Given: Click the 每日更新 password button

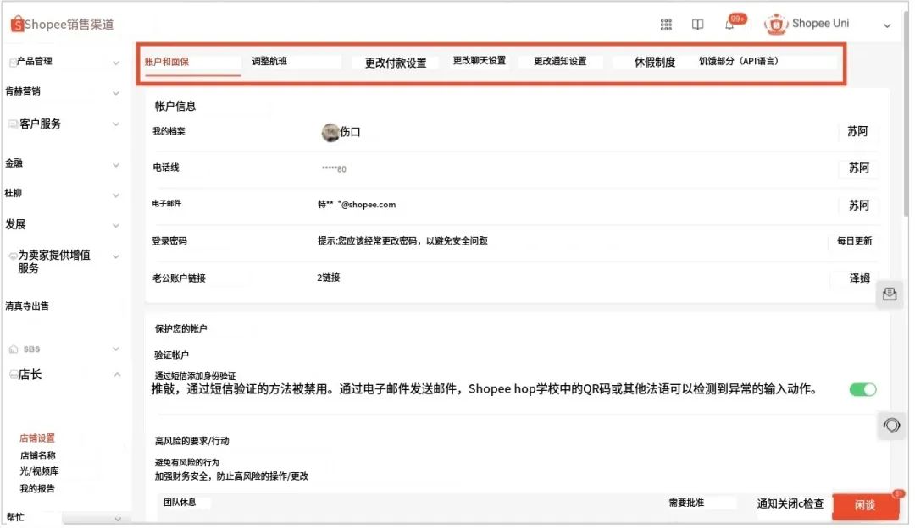Looking at the screenshot, I should (854, 241).
